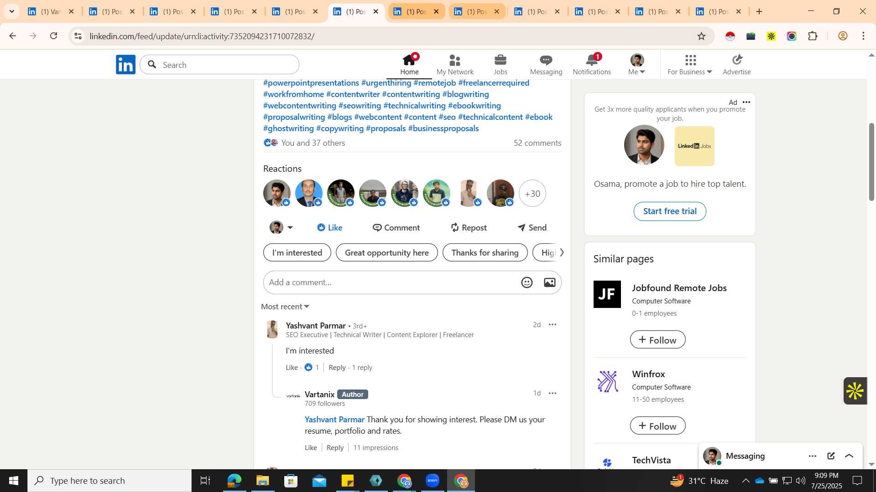Image resolution: width=876 pixels, height=492 pixels.
Task: Click the page vertical scrollbar
Action: click(x=871, y=162)
